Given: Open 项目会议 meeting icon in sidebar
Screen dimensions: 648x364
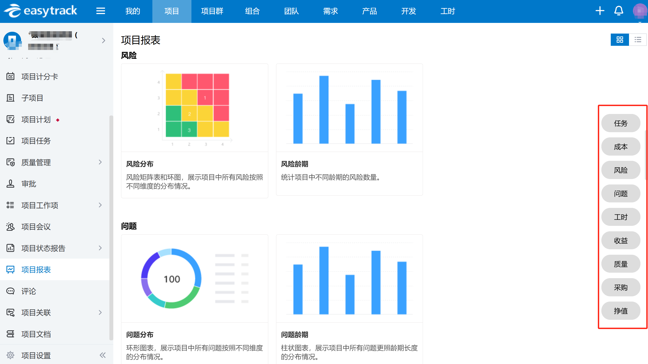Looking at the screenshot, I should click(x=10, y=227).
